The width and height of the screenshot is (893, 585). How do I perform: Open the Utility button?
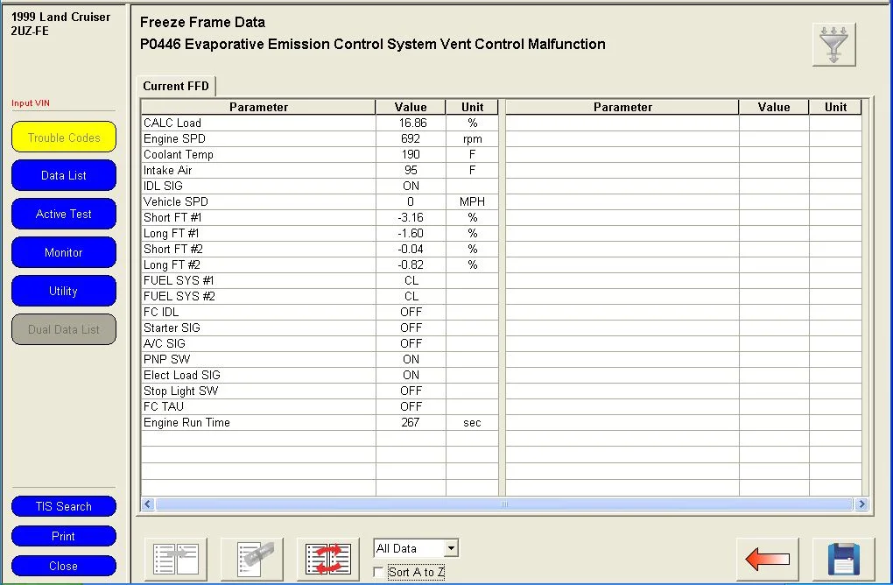click(64, 291)
